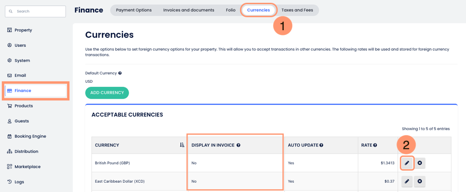Open the Payment Options tab
Screen dimensions: 466x192
pos(134,10)
